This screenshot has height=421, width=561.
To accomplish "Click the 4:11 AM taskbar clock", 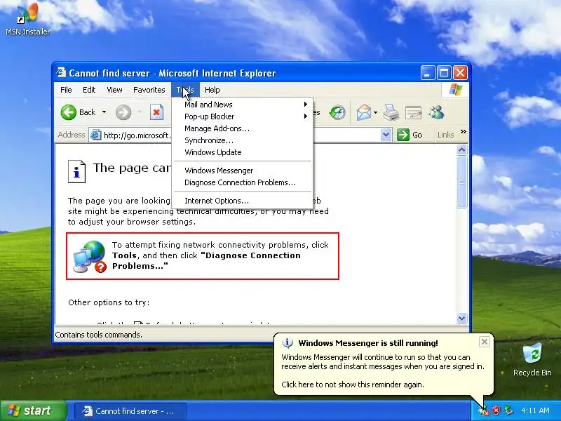I will click(x=535, y=410).
